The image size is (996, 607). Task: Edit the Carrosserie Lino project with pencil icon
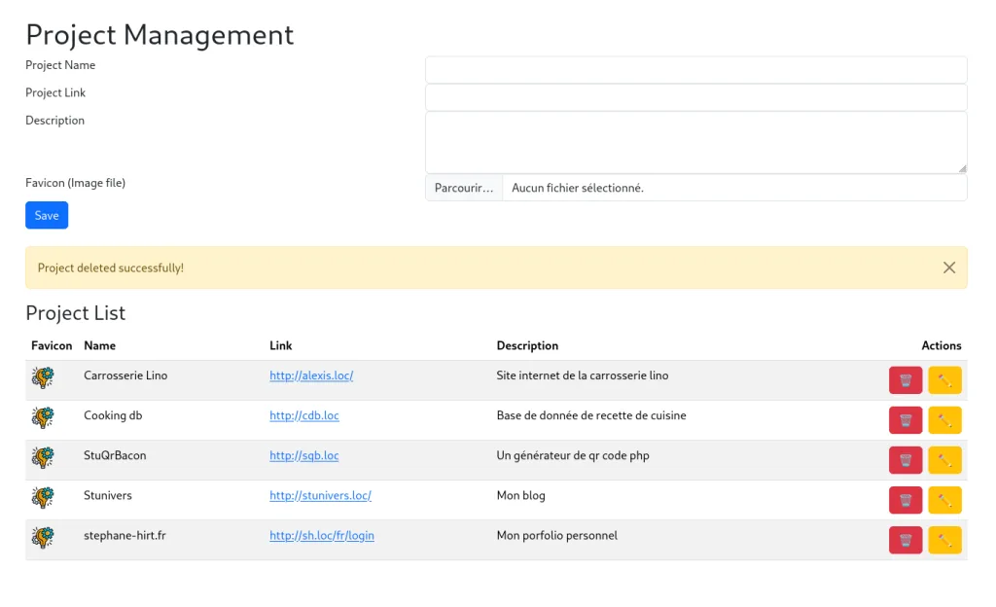944,380
